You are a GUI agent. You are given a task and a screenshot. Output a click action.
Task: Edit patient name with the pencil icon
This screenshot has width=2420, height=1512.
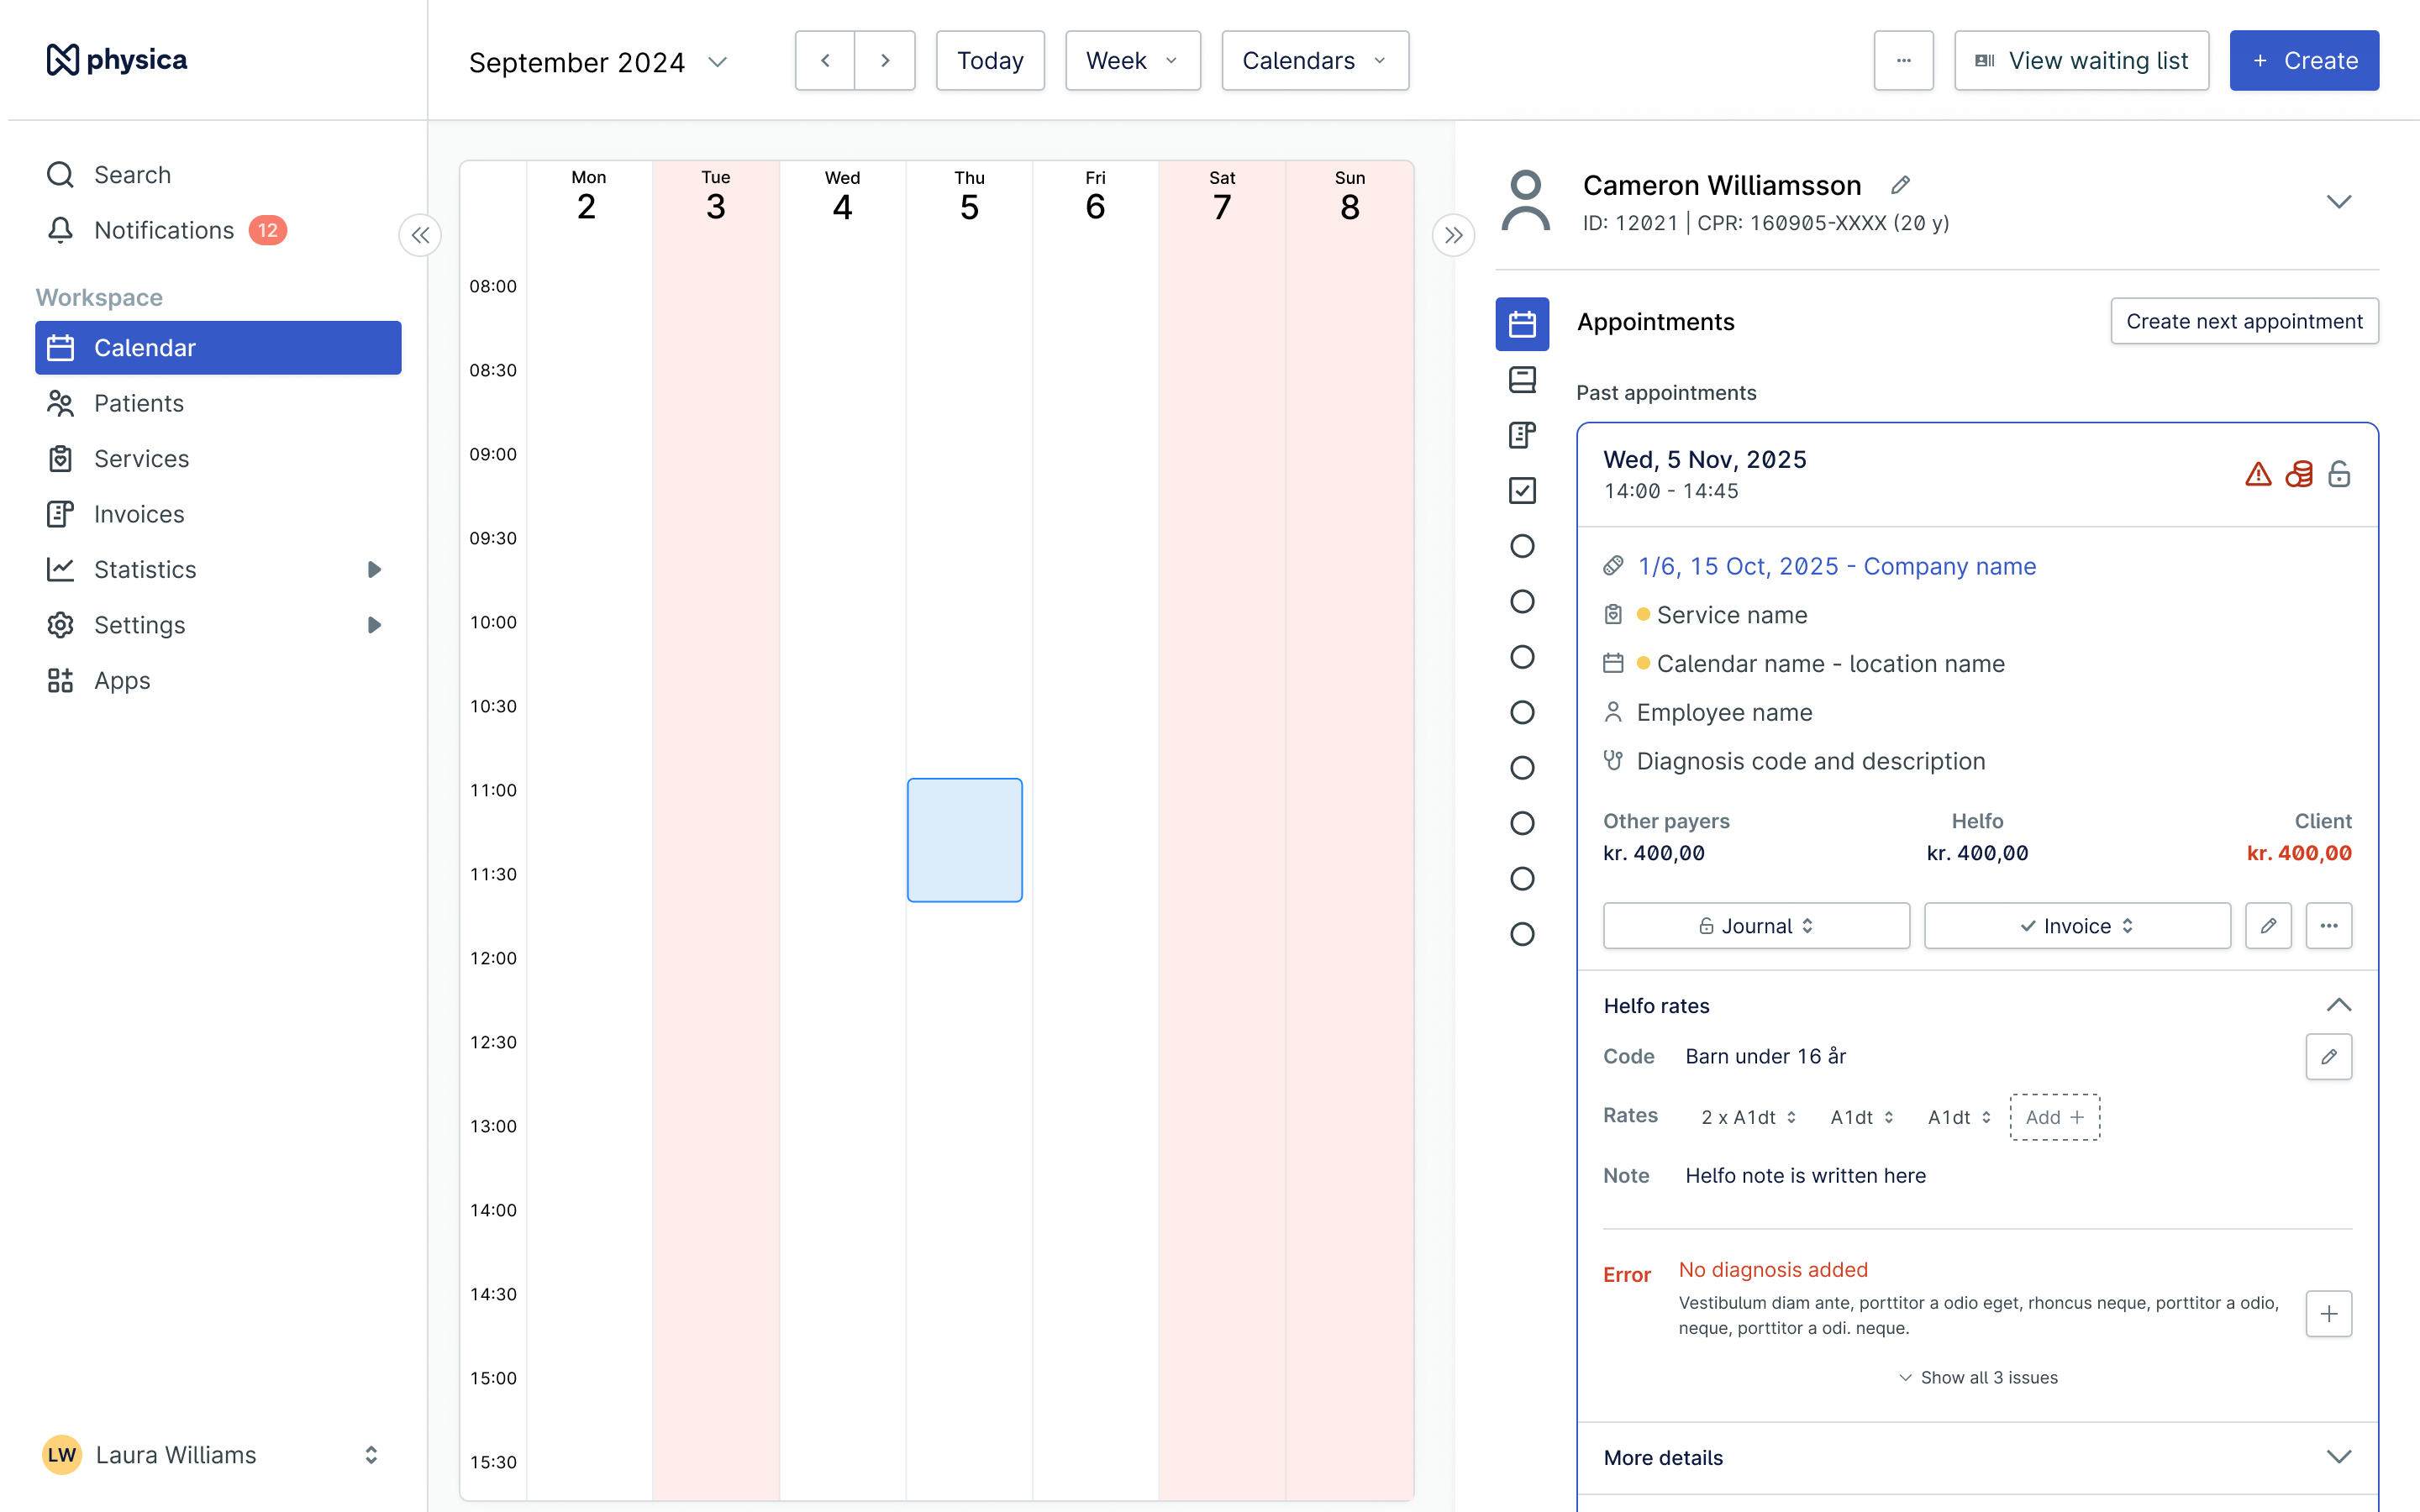[1901, 185]
